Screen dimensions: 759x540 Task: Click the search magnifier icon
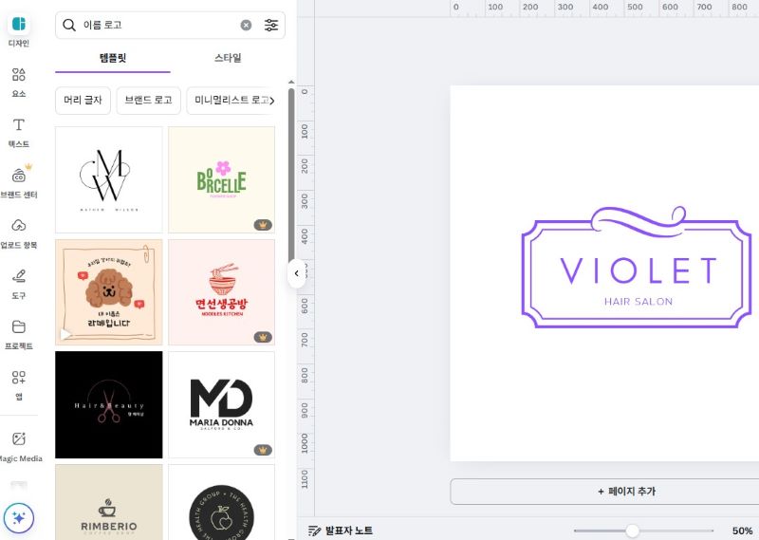click(x=69, y=26)
